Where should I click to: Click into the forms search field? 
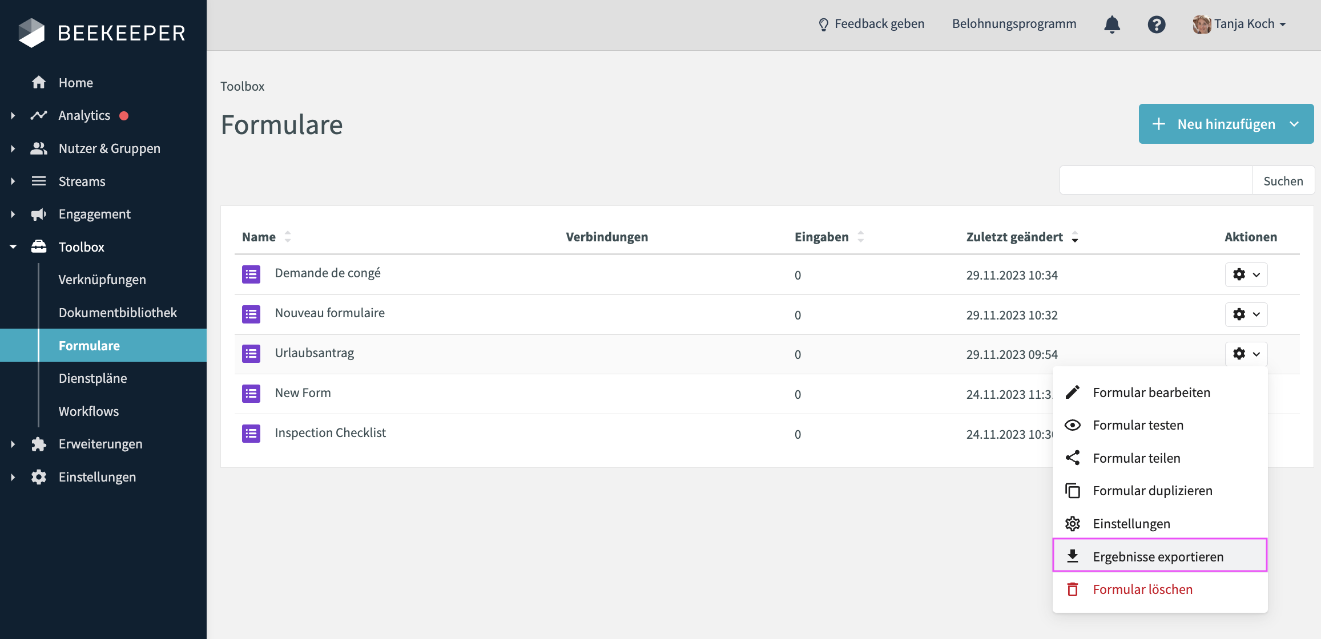(x=1155, y=181)
